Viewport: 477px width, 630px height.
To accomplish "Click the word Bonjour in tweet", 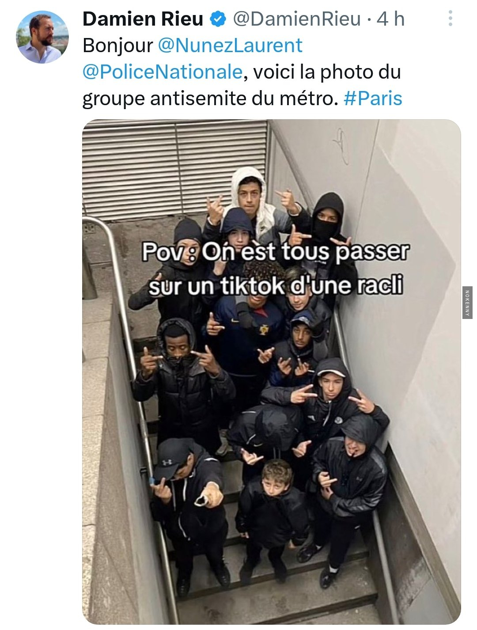I will (117, 46).
